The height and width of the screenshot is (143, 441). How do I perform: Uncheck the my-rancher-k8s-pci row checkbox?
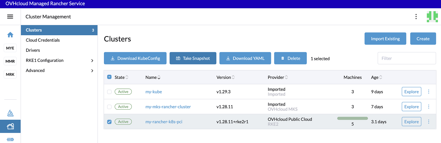pyautogui.click(x=109, y=122)
